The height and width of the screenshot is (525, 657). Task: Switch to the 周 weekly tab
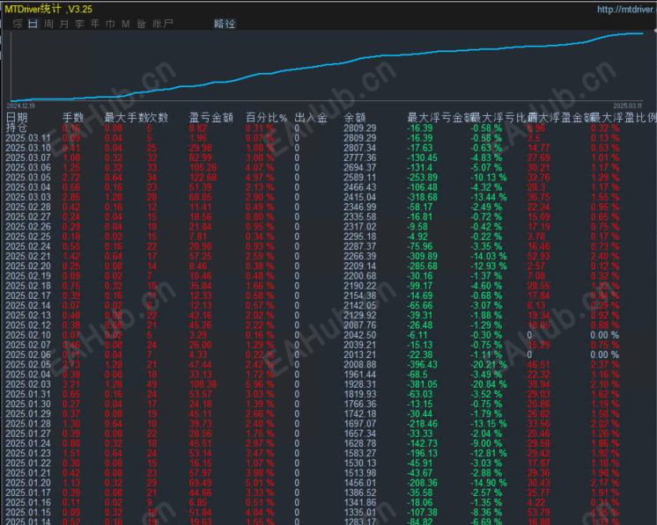(48, 24)
